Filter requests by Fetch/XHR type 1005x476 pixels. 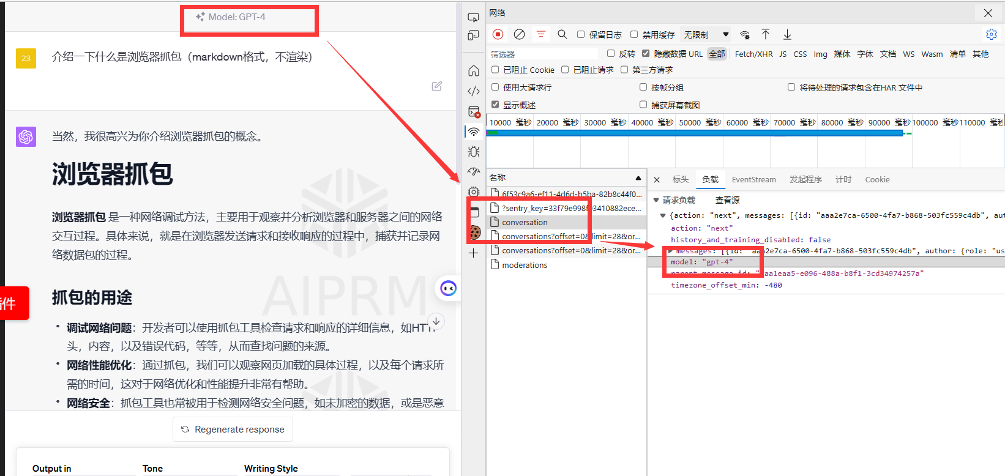coord(753,54)
